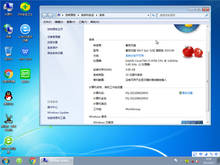220x165 pixels.
Task: Select the 腾讯QQ penguin desktop icon
Action: [x=8, y=98]
